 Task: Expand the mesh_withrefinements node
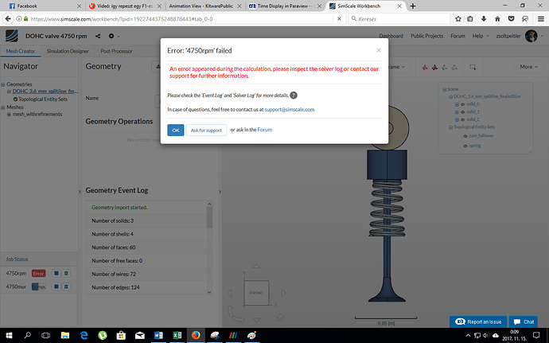pyautogui.click(x=9, y=115)
